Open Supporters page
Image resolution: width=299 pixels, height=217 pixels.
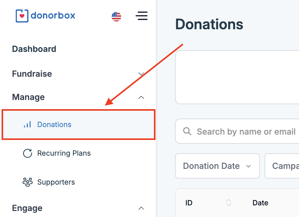(x=56, y=182)
